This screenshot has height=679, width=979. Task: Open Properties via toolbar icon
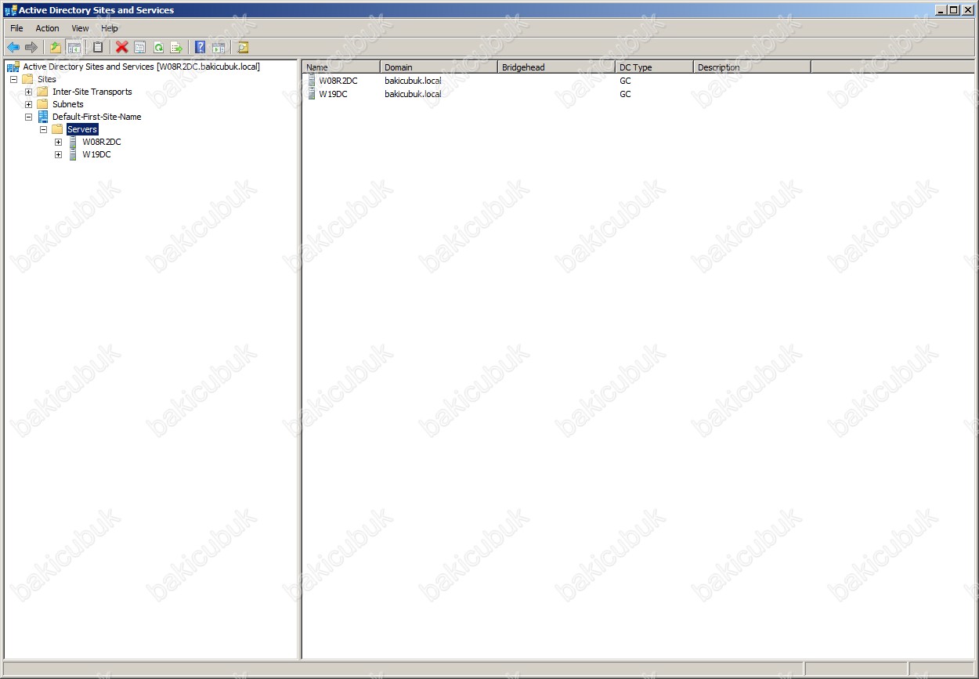pyautogui.click(x=140, y=48)
